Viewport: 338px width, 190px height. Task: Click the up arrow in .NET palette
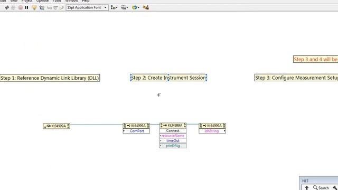[307, 188]
